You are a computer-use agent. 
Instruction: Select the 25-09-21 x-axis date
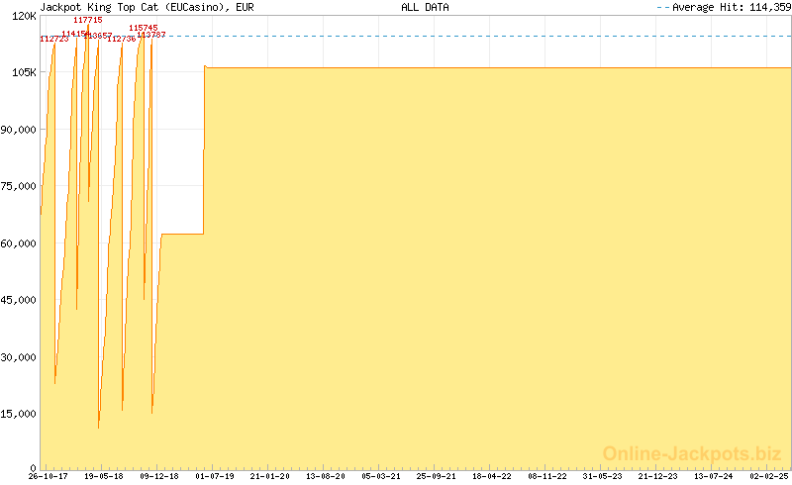click(437, 476)
